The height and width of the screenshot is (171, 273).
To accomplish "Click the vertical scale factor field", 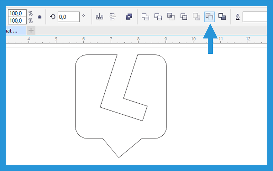I will pos(17,21).
